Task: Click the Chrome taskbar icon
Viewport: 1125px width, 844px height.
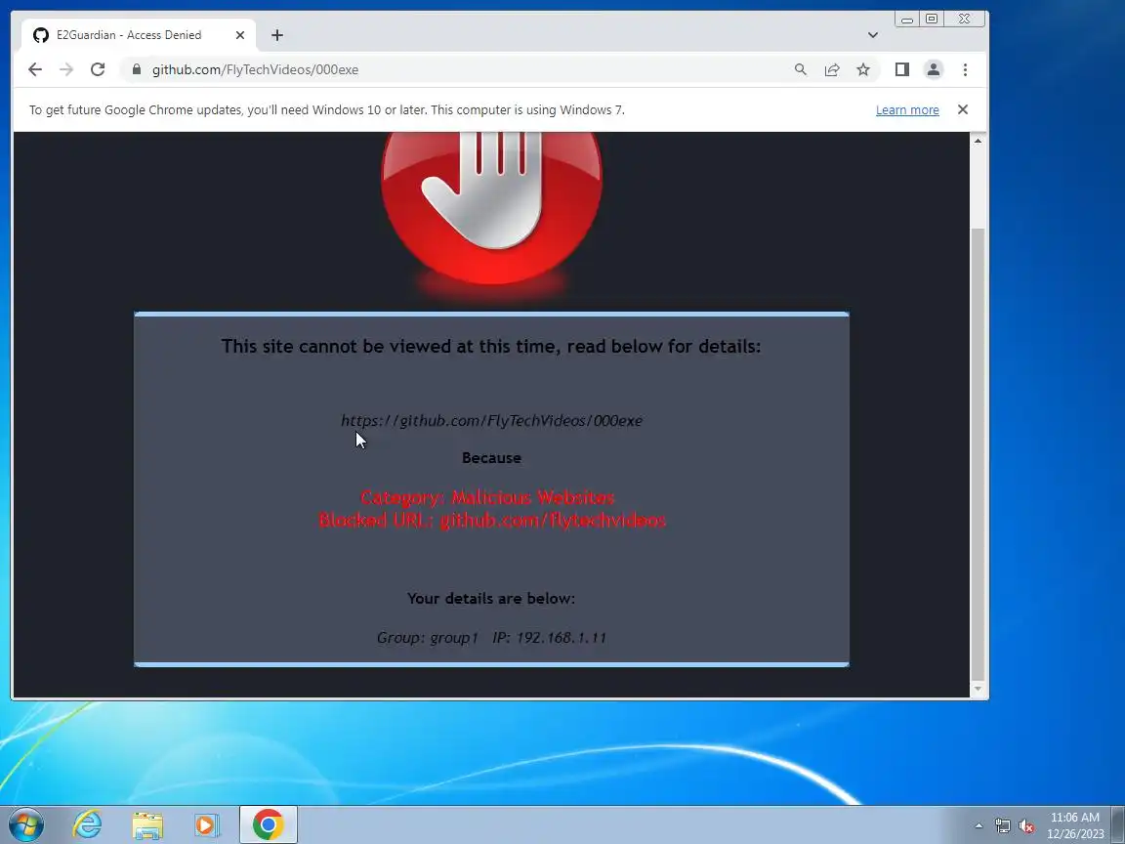Action: click(268, 824)
